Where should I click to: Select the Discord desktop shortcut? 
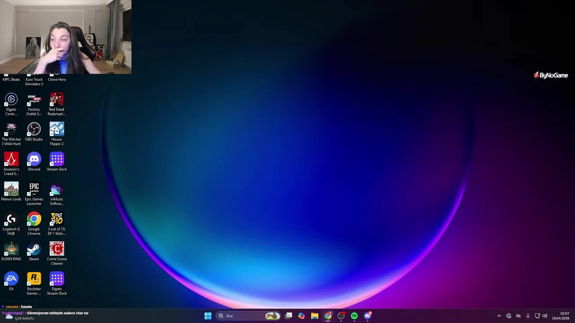pyautogui.click(x=34, y=162)
